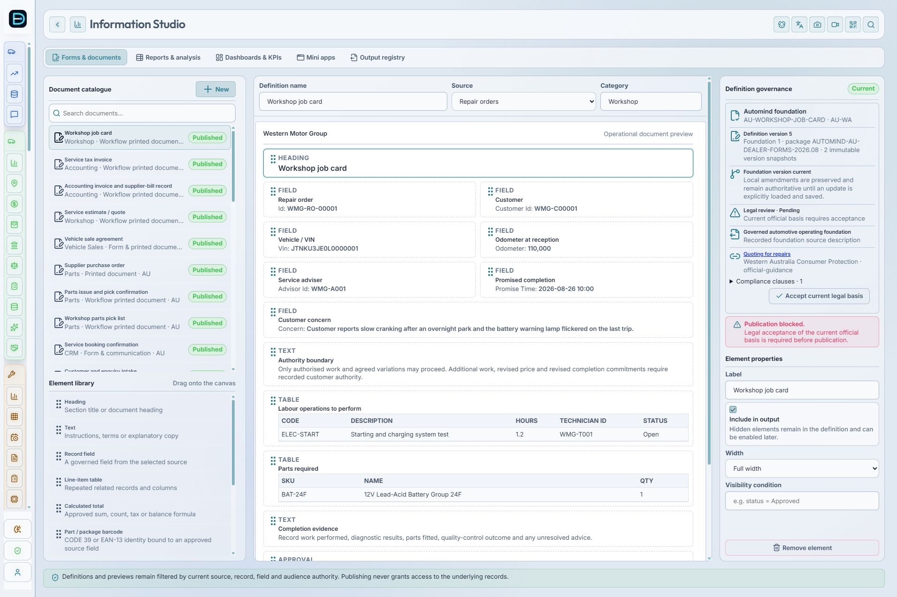Screen dimensions: 897x597
Task: Toggle the Include in output checkbox
Action: coord(733,409)
